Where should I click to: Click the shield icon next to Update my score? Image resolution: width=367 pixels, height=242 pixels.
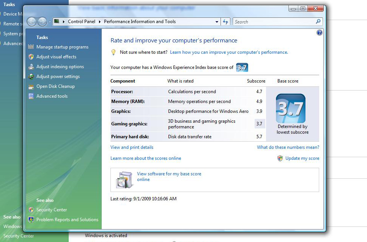click(x=280, y=158)
